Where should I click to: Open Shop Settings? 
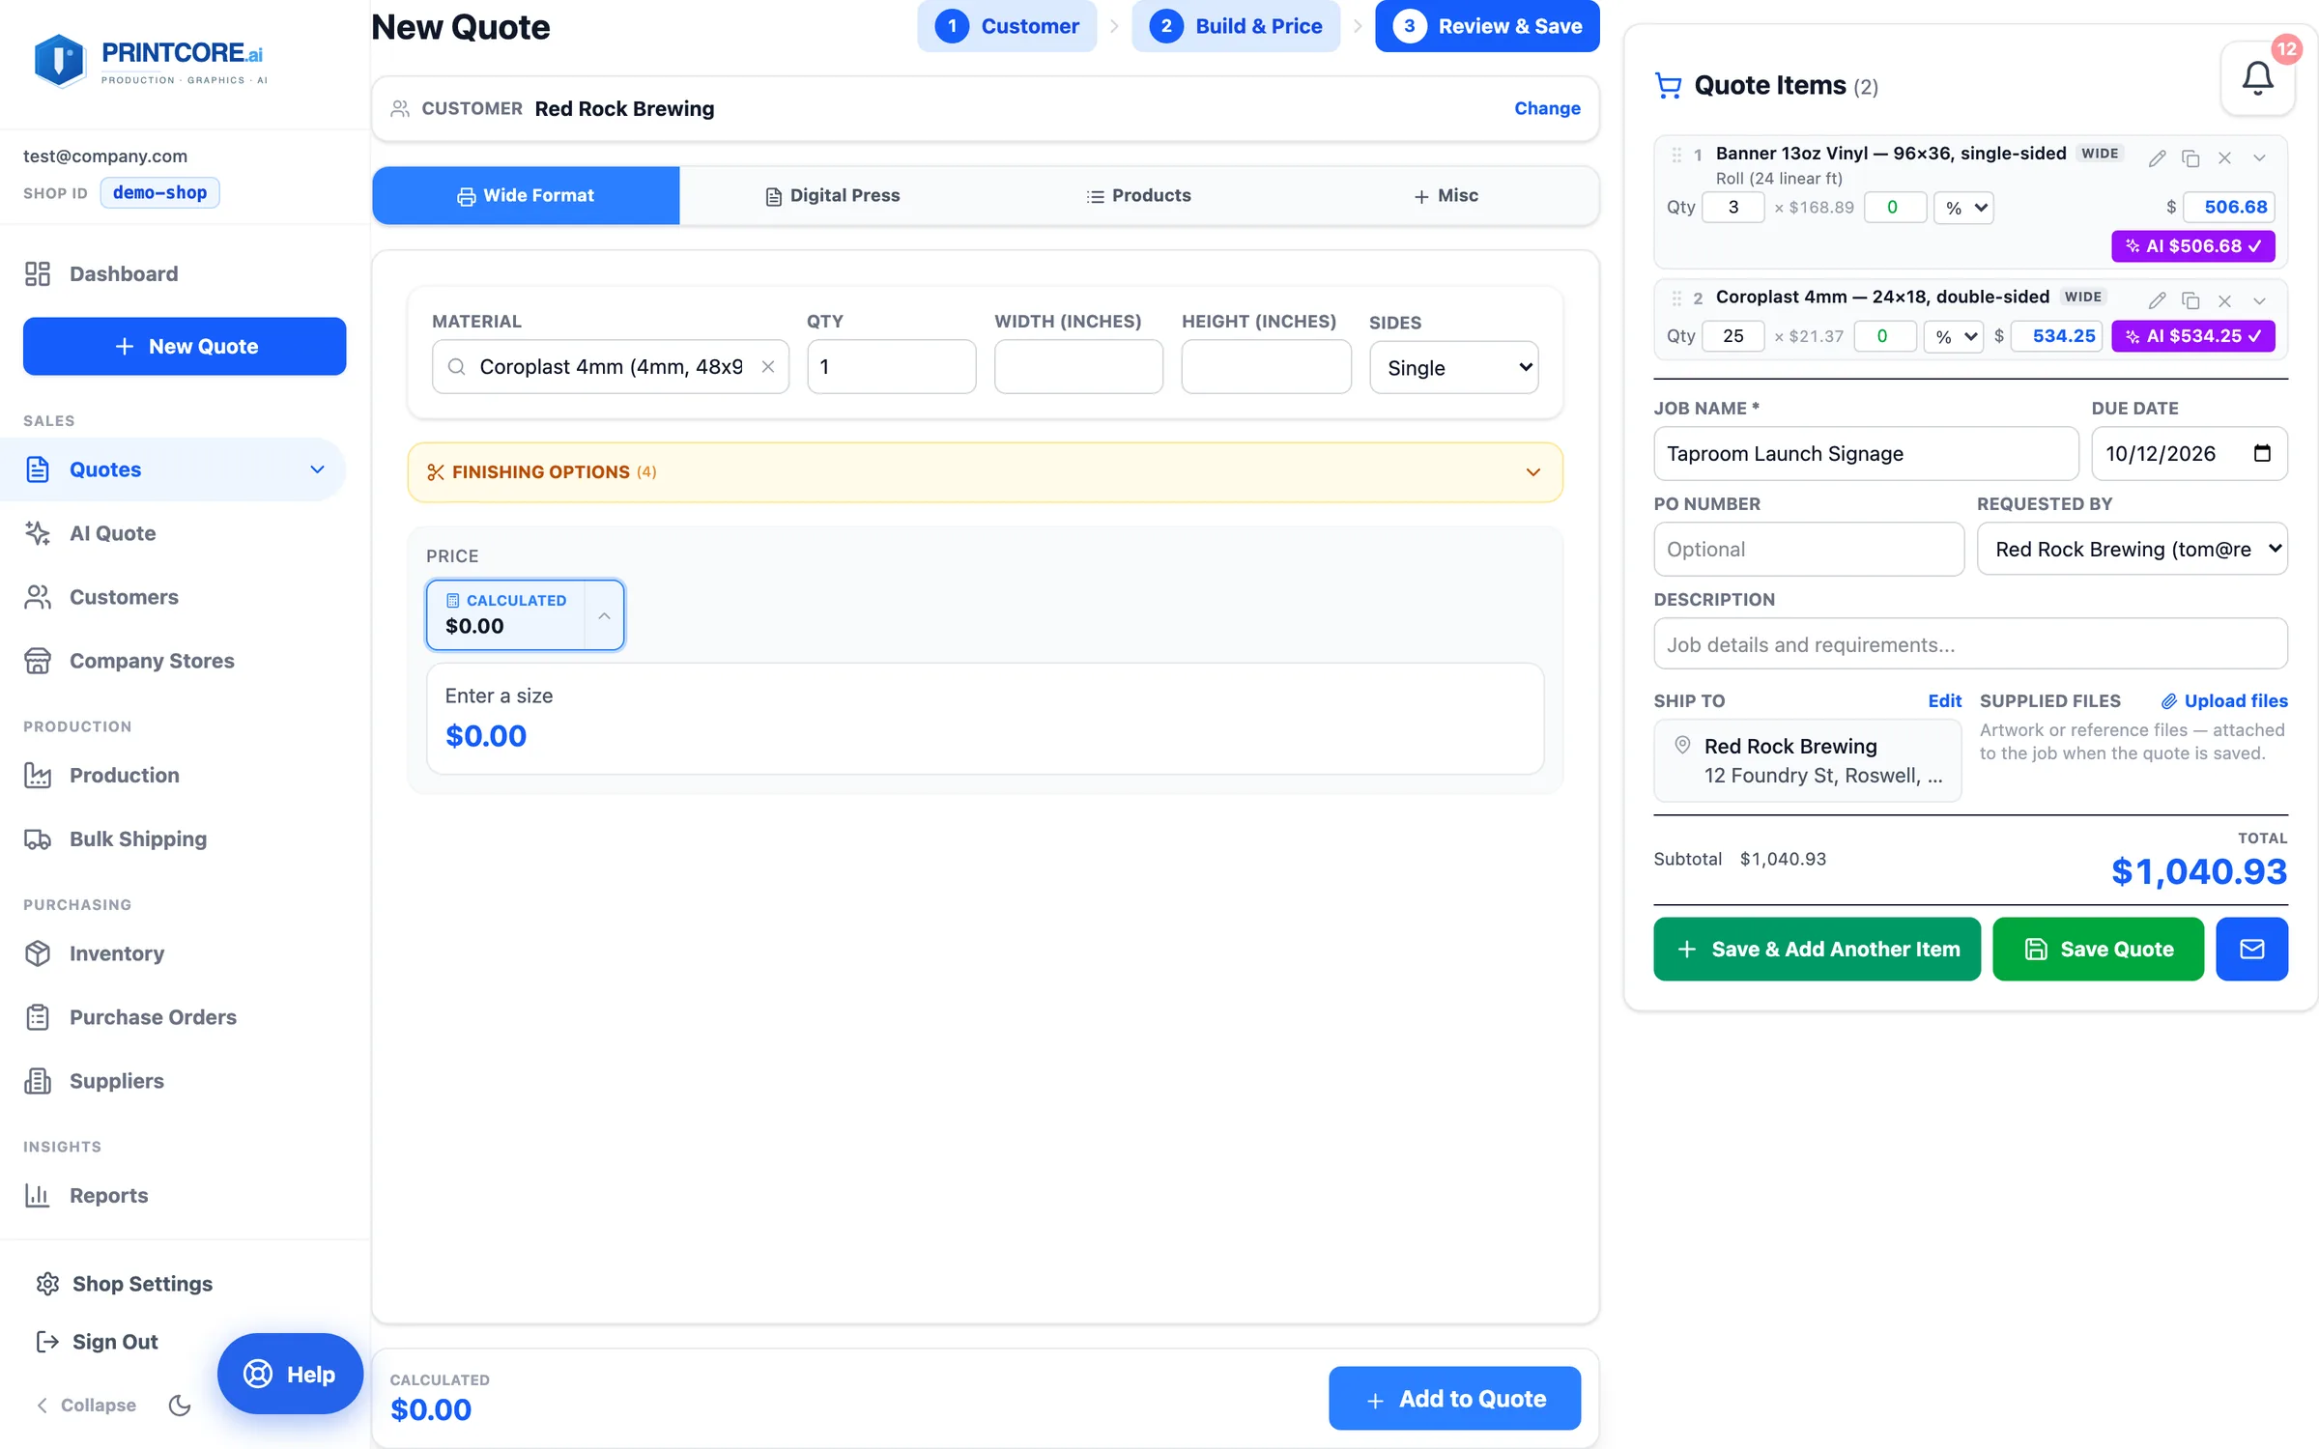coord(124,1284)
